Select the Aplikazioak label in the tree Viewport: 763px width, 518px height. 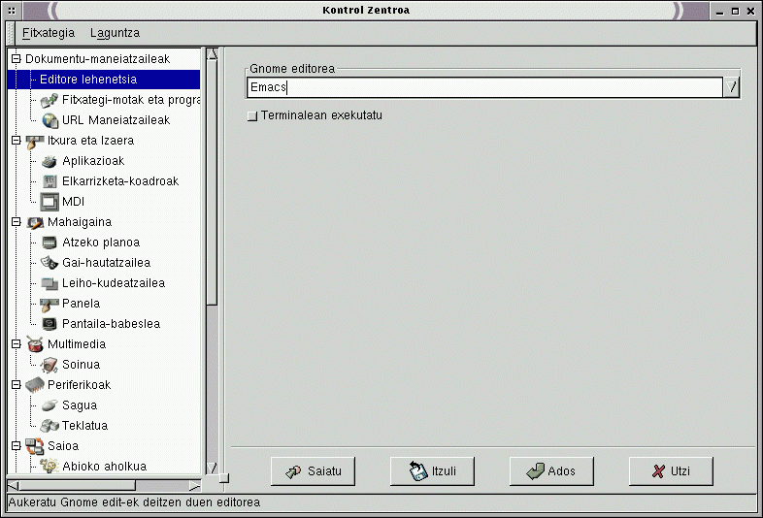[93, 161]
